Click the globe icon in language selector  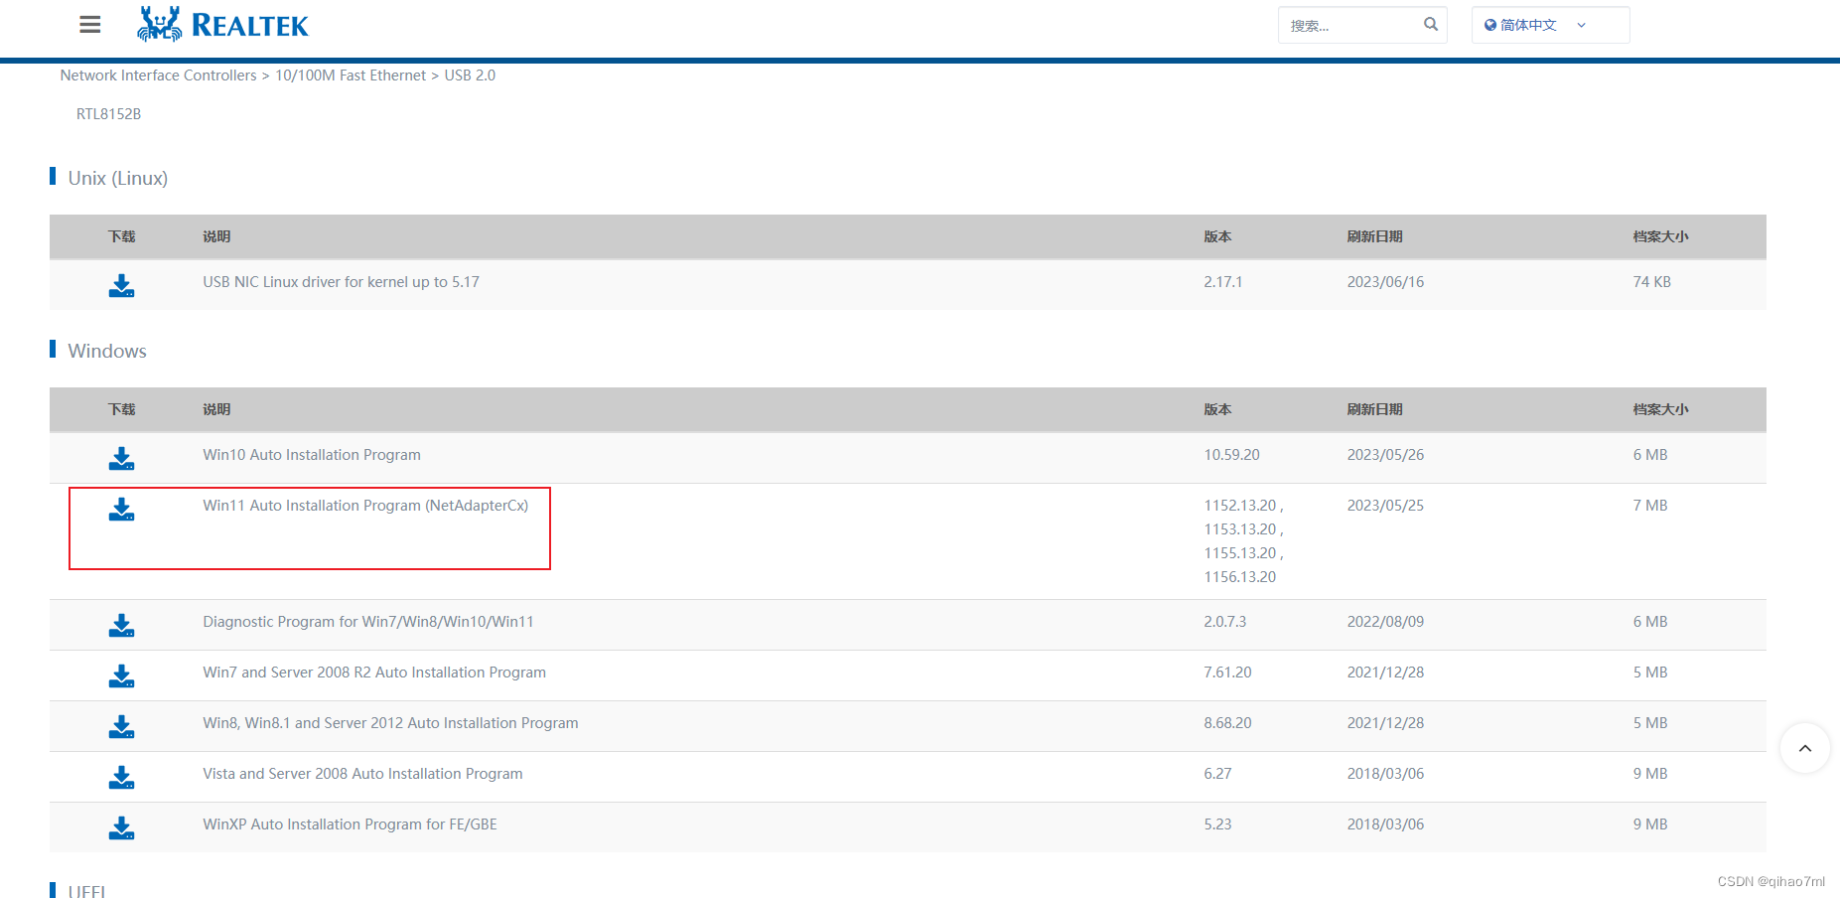click(1490, 25)
